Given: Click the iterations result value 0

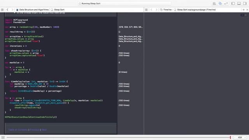Looking at the screenshot, I should coord(119,46).
